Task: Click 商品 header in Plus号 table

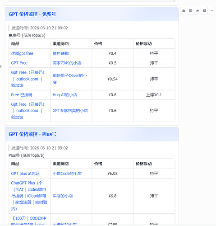Action: pyautogui.click(x=15, y=164)
